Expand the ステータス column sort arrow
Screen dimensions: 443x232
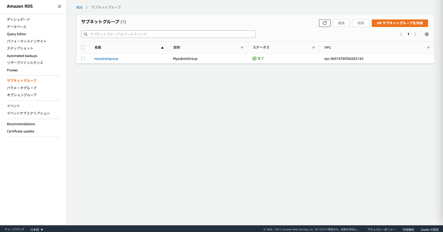(x=313, y=48)
